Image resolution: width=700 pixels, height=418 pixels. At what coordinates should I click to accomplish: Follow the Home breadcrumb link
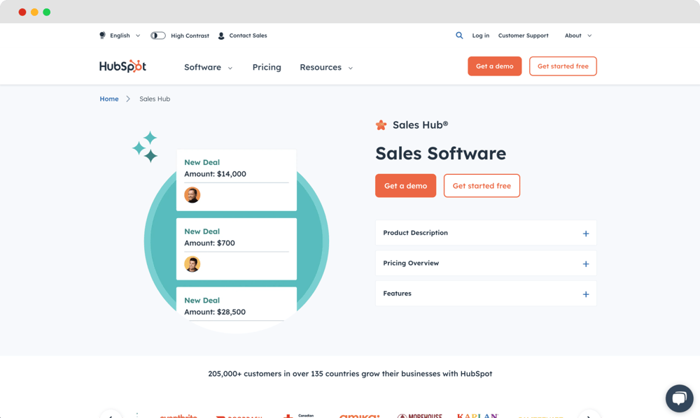109,99
